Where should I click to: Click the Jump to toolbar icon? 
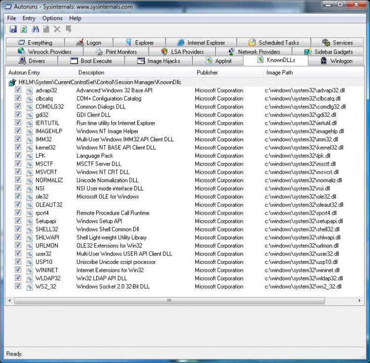(x=69, y=29)
